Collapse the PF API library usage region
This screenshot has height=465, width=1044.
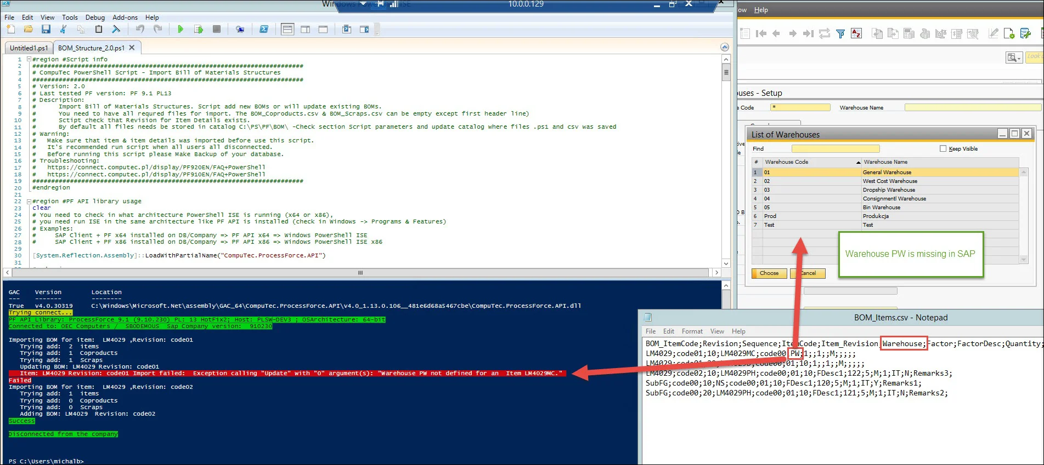click(29, 201)
